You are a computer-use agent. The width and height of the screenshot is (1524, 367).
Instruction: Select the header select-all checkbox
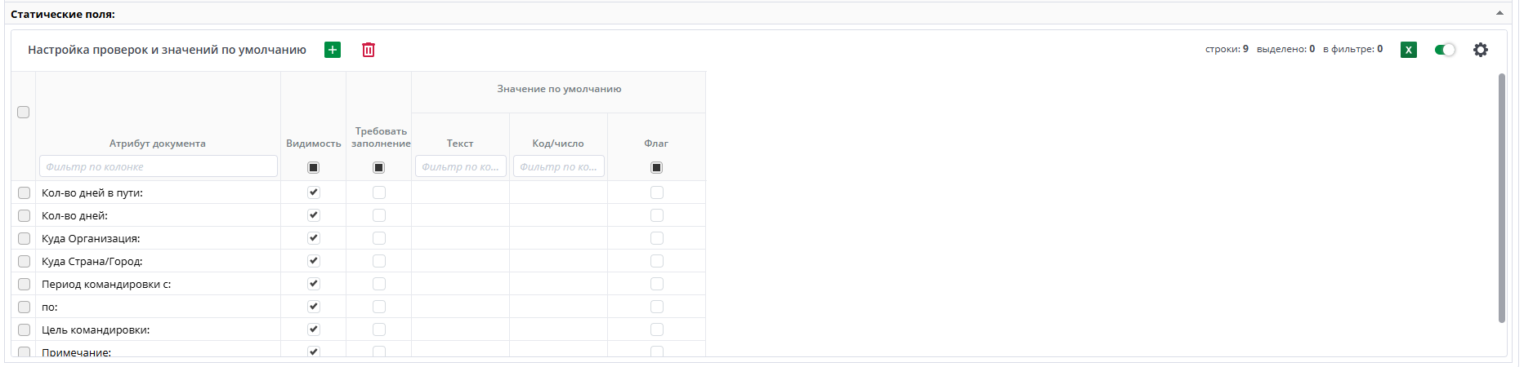pyautogui.click(x=24, y=112)
